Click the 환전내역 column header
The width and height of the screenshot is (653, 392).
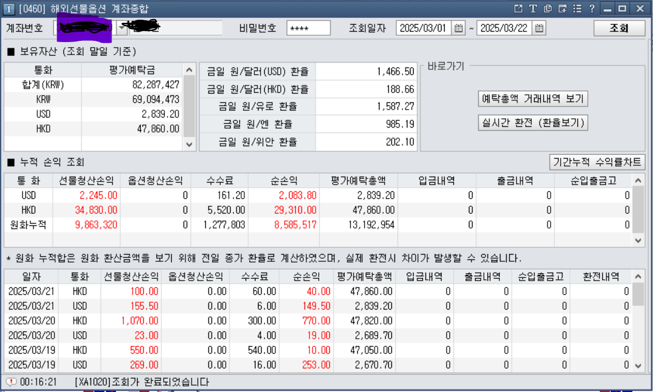(x=601, y=277)
